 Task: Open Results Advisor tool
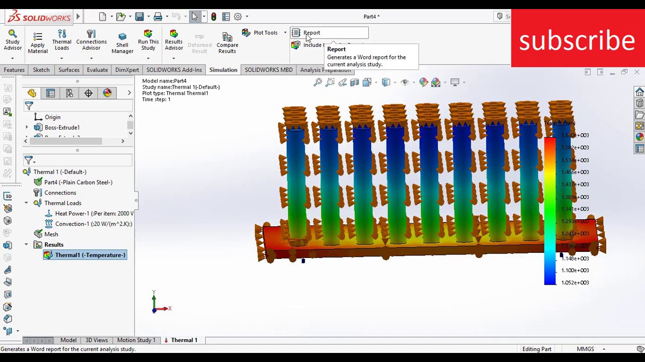click(x=174, y=40)
